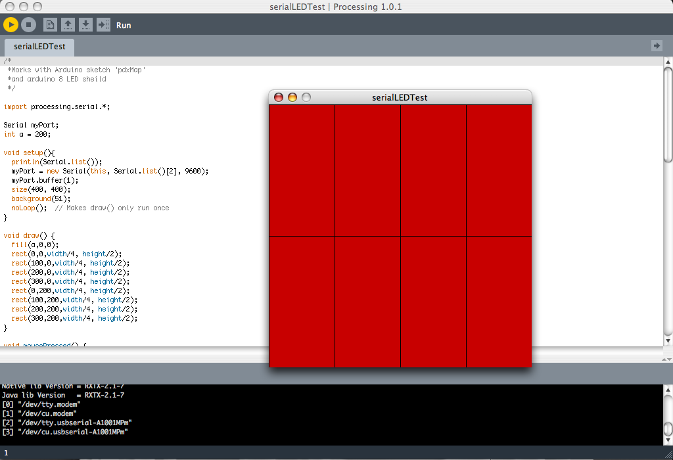
Task: Create a new sketch via the New icon
Action: [x=51, y=24]
